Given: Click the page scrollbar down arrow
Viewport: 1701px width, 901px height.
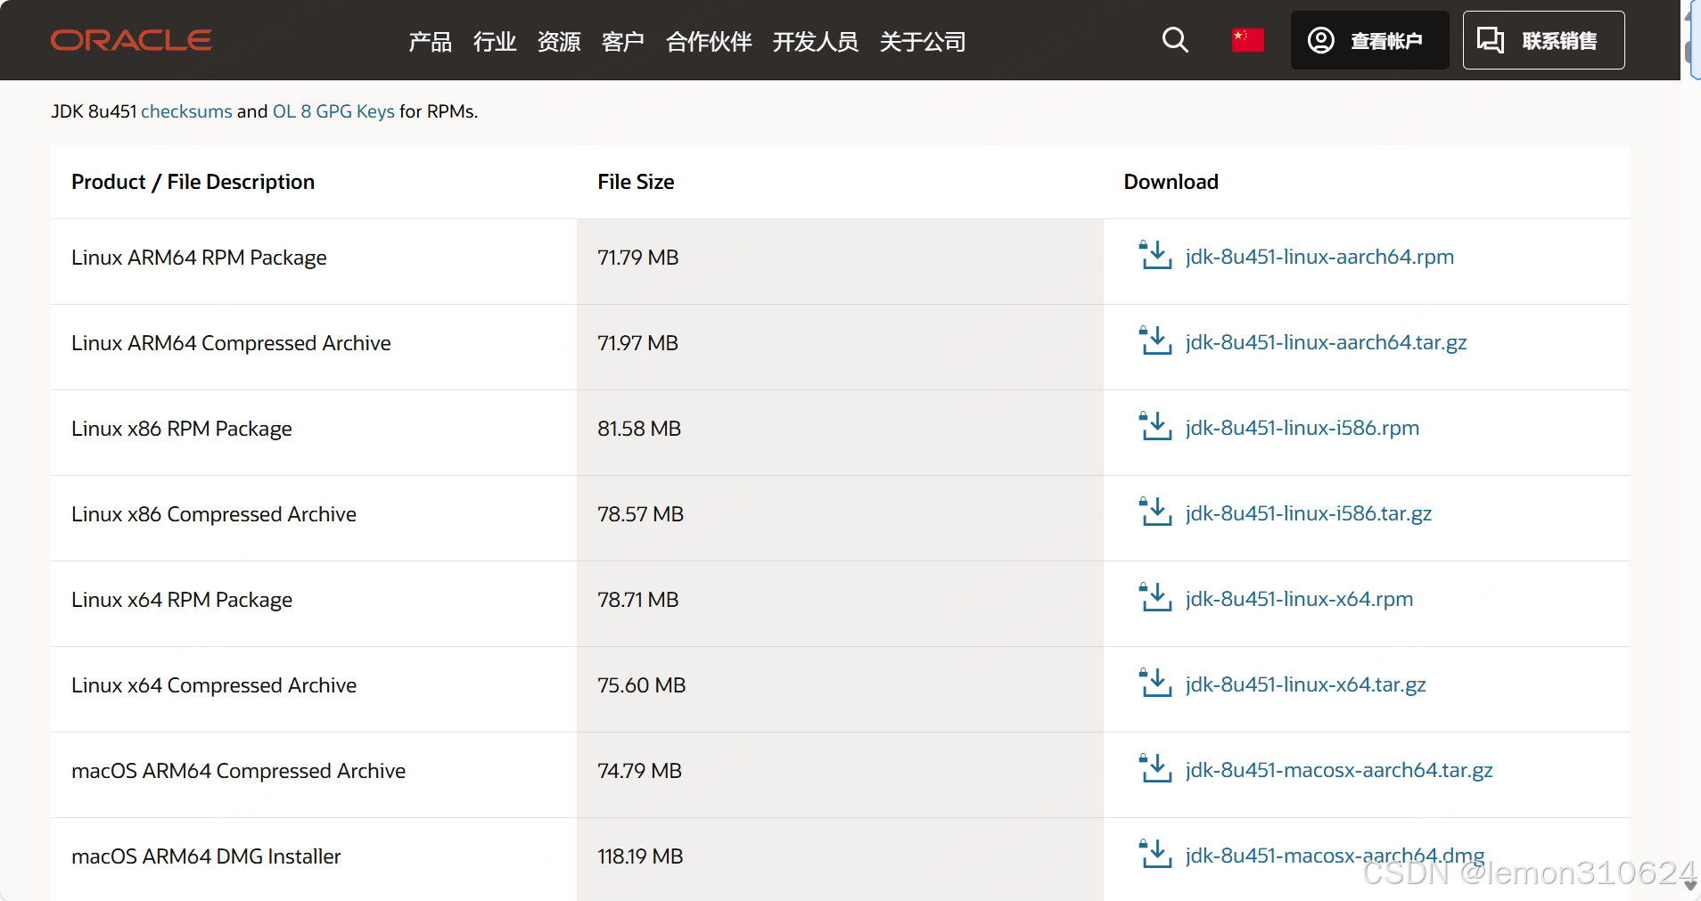Looking at the screenshot, I should (1690, 886).
